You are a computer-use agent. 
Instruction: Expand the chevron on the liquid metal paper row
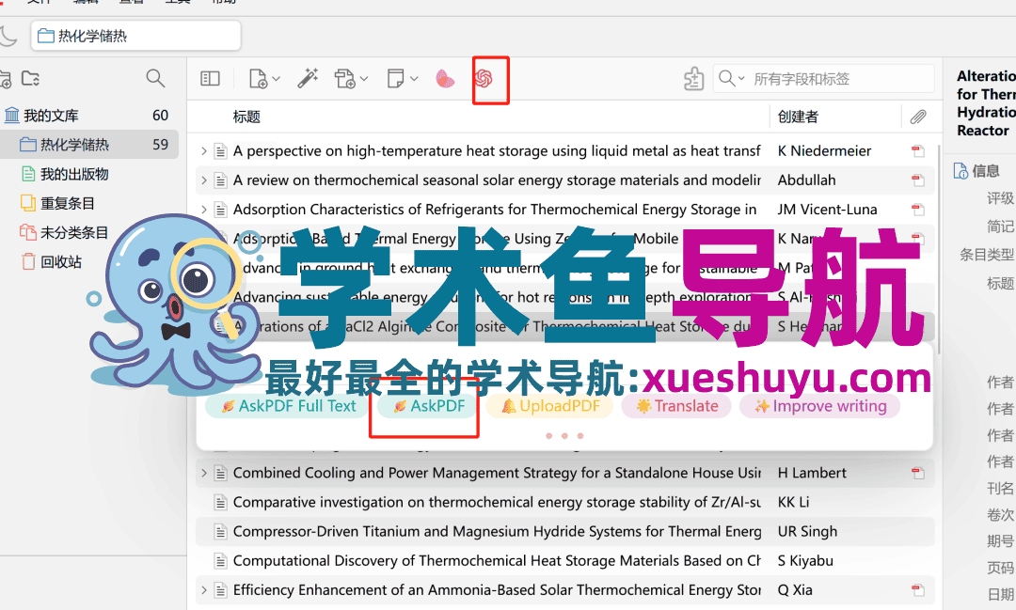coord(206,150)
